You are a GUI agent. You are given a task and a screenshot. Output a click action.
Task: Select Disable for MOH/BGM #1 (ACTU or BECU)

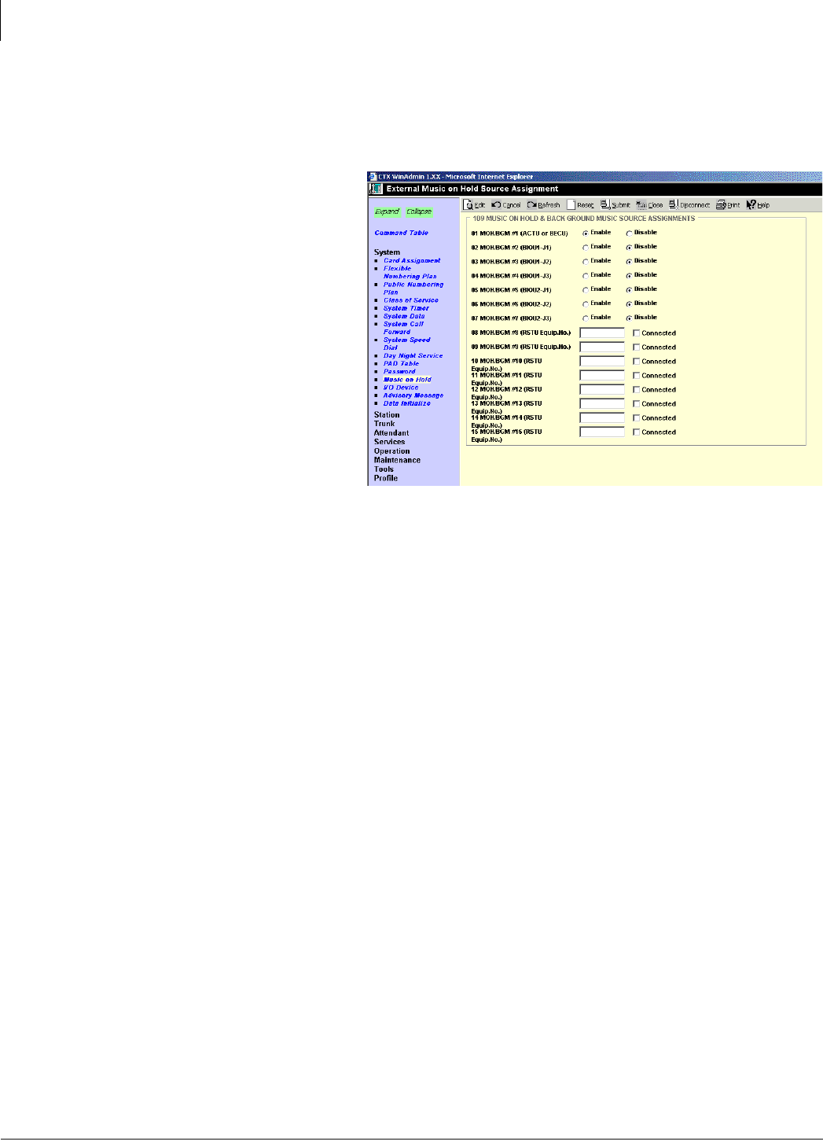[629, 233]
